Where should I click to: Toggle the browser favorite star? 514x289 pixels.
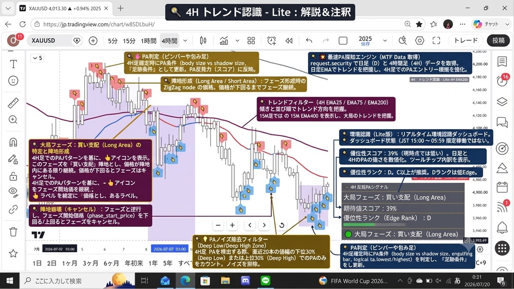tap(419, 24)
